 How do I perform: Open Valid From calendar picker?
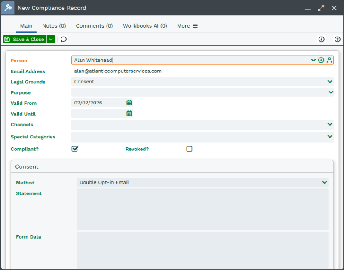click(129, 103)
